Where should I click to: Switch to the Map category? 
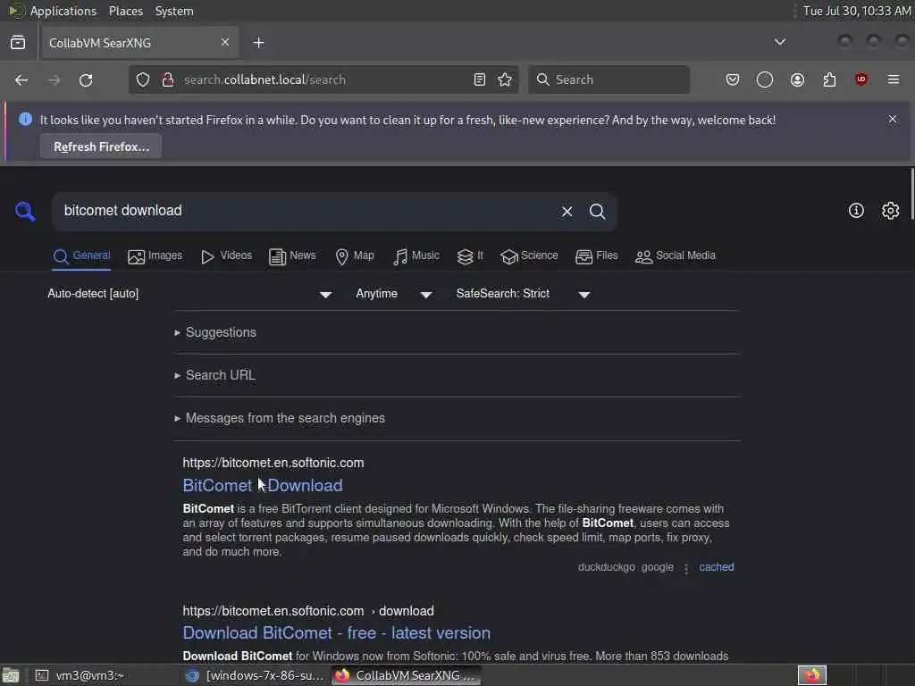click(355, 256)
